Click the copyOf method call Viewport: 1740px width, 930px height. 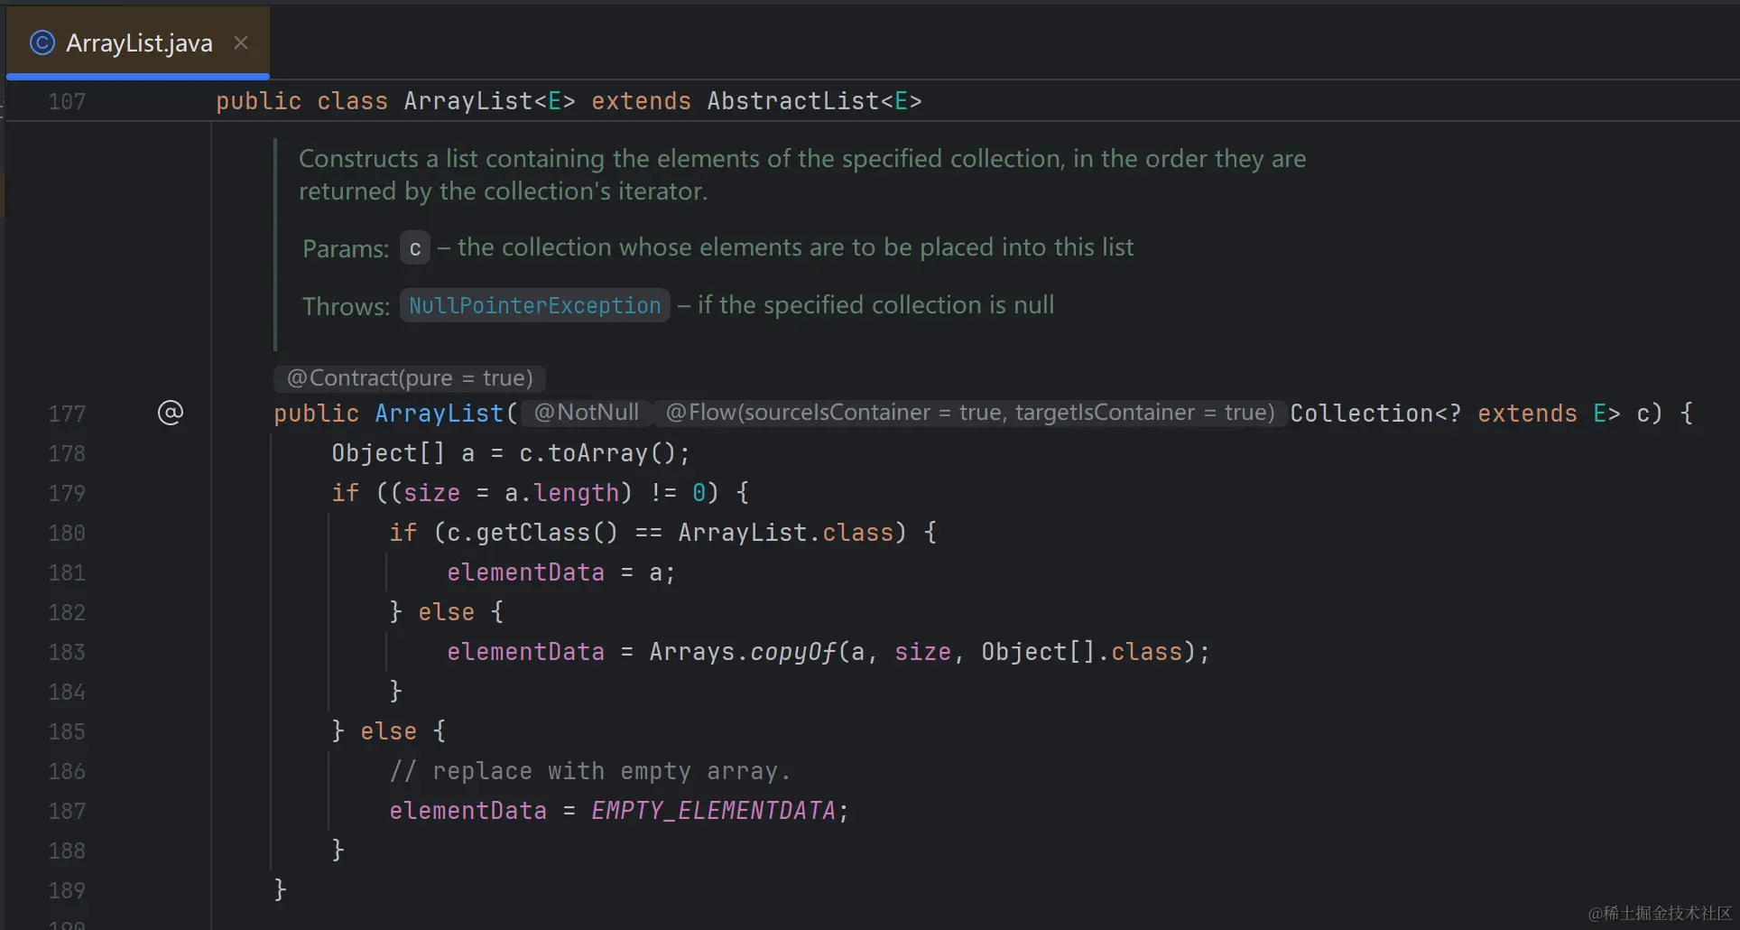(x=793, y=652)
